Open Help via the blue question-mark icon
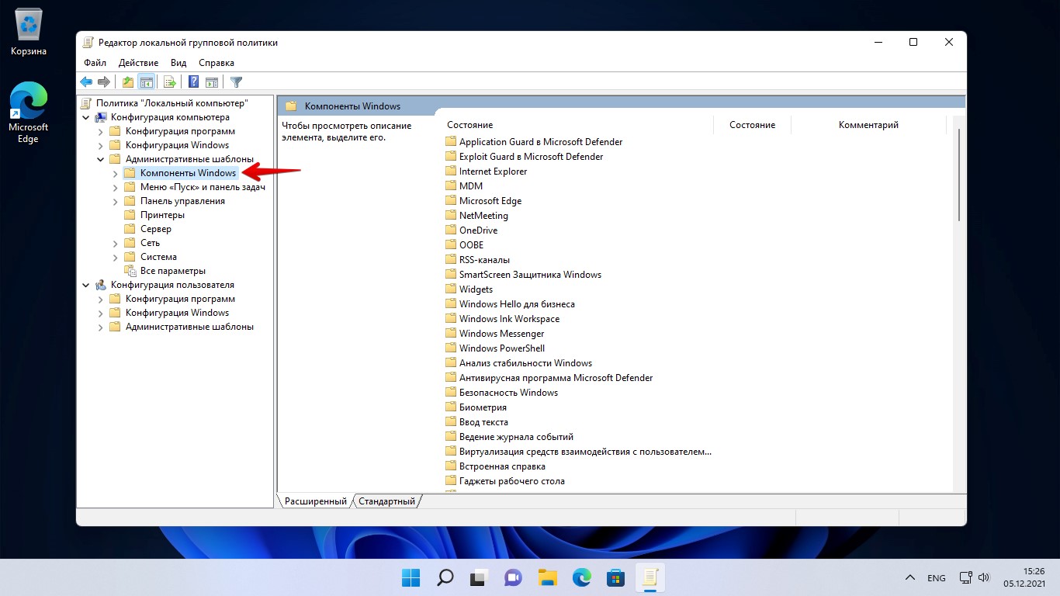This screenshot has width=1060, height=596. pos(193,81)
